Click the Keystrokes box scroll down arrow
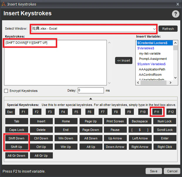 109,83
